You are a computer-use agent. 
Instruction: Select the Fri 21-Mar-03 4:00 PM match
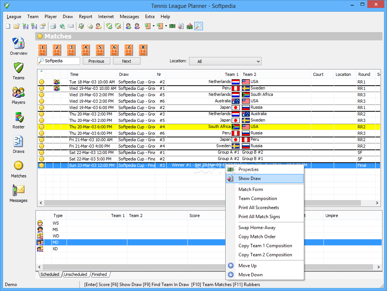point(209,146)
